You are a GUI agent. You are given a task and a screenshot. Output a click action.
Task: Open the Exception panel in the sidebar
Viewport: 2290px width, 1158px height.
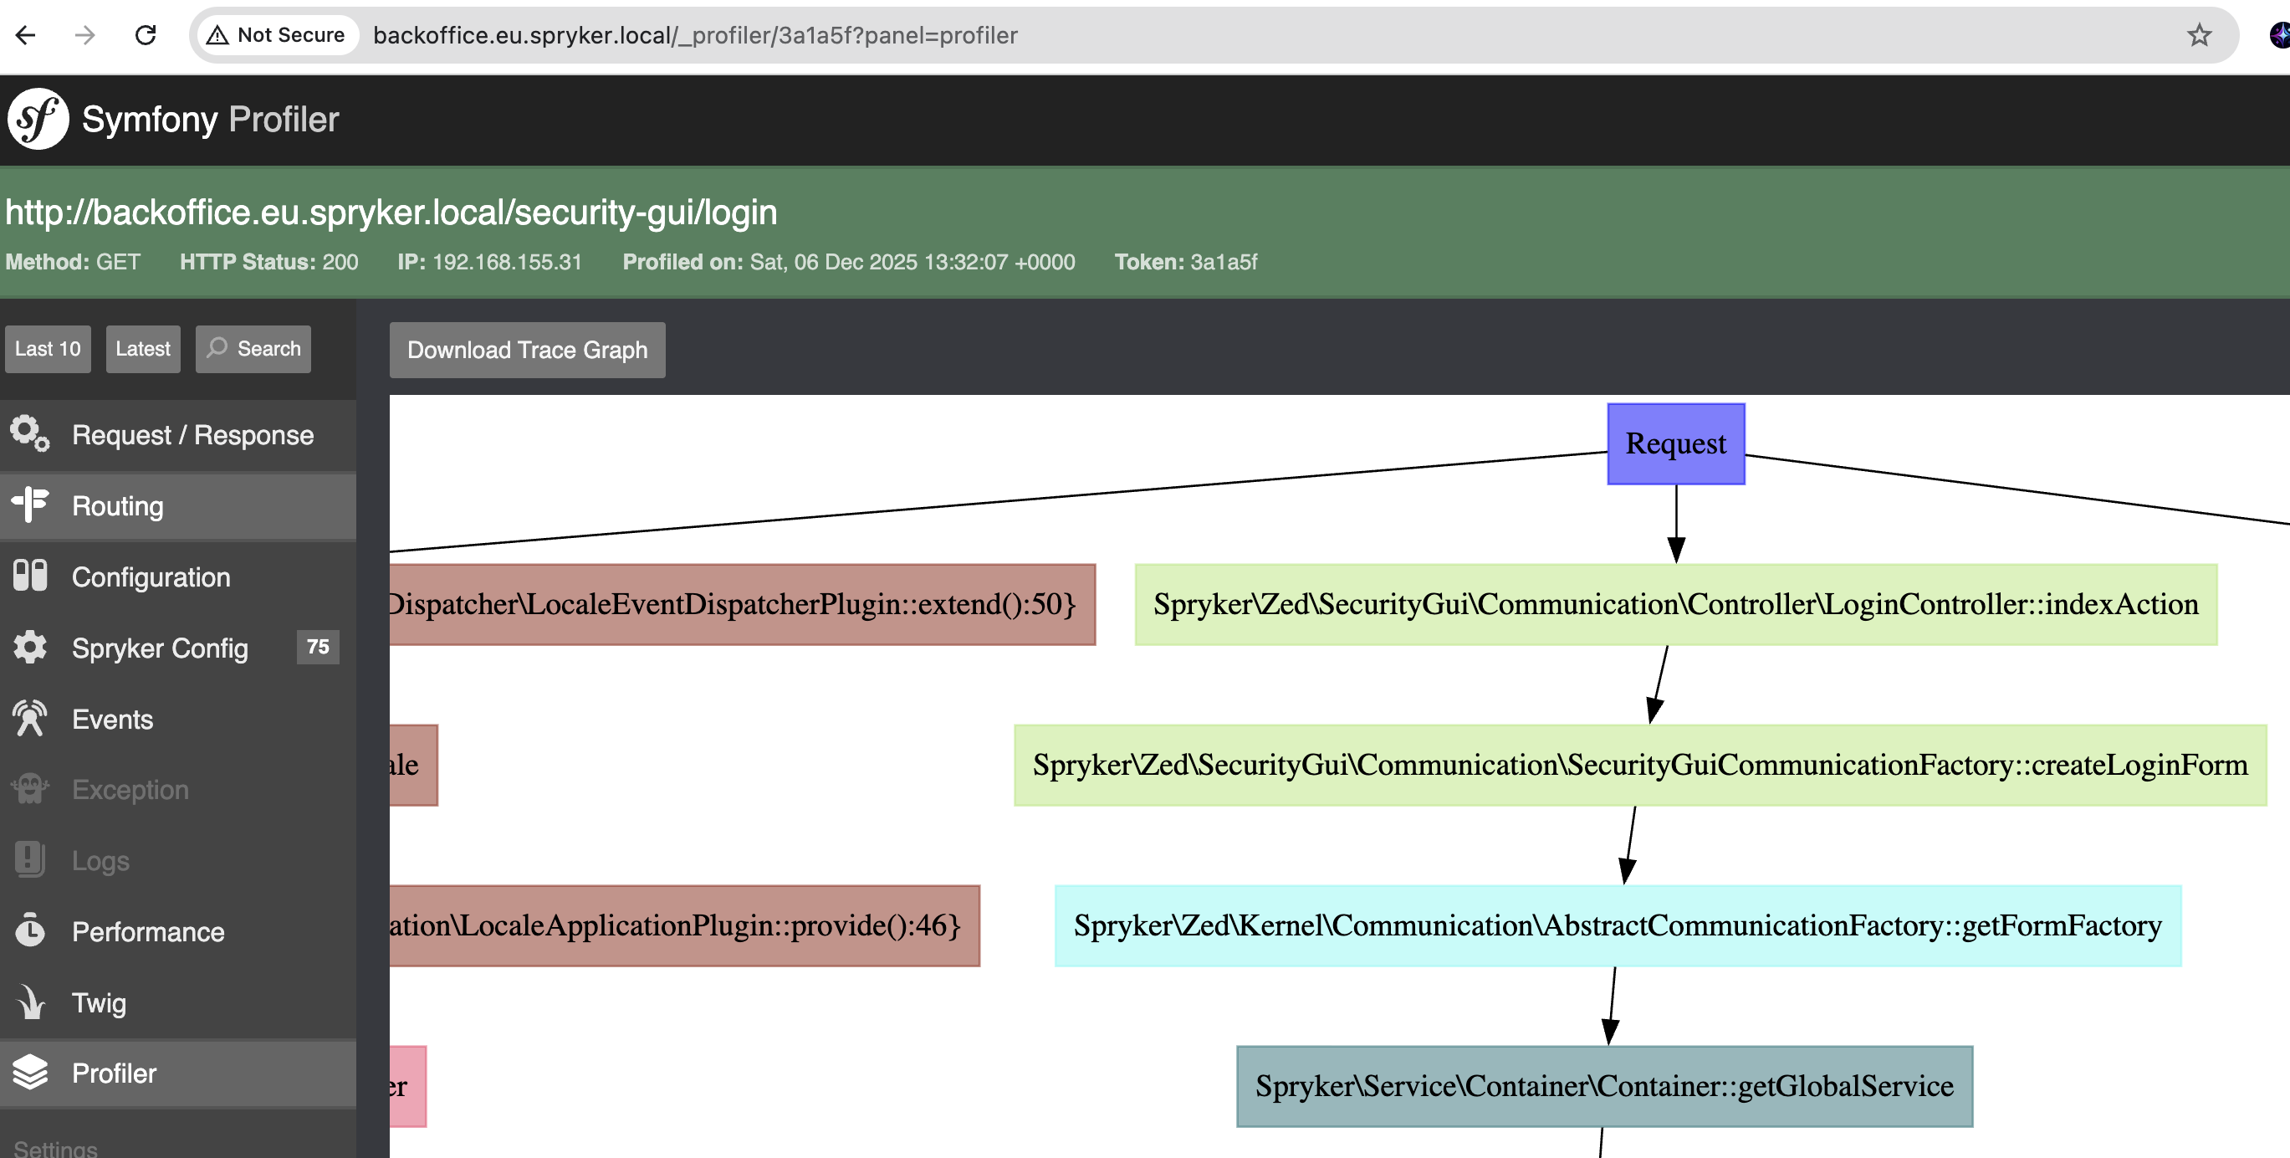click(x=130, y=789)
